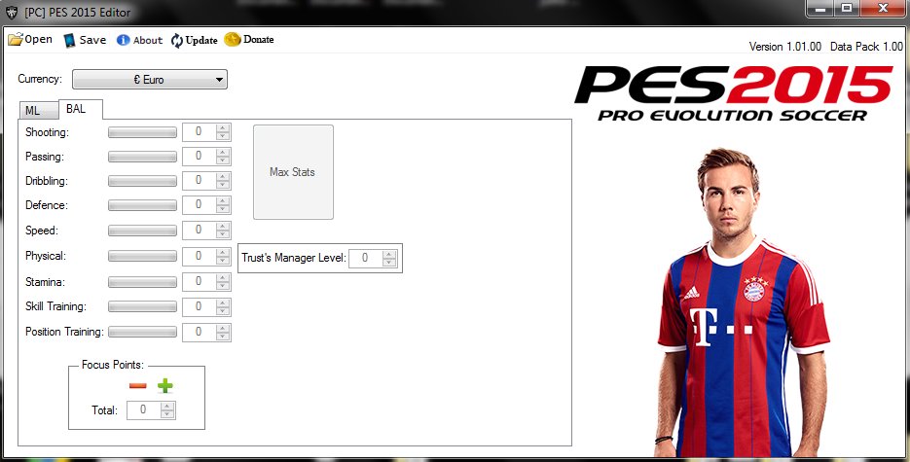
Task: Click the green plus Focus Points icon
Action: pyautogui.click(x=164, y=386)
